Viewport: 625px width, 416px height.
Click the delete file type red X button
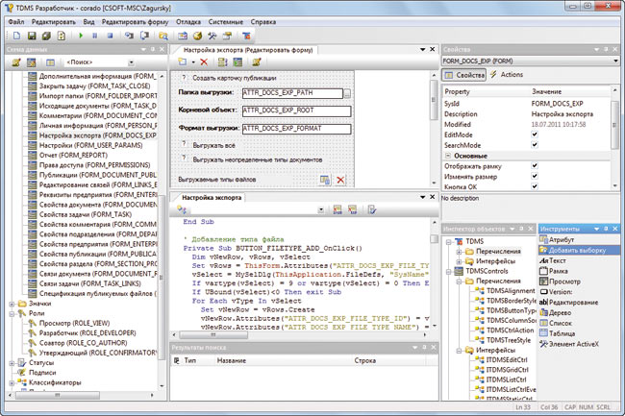(340, 180)
